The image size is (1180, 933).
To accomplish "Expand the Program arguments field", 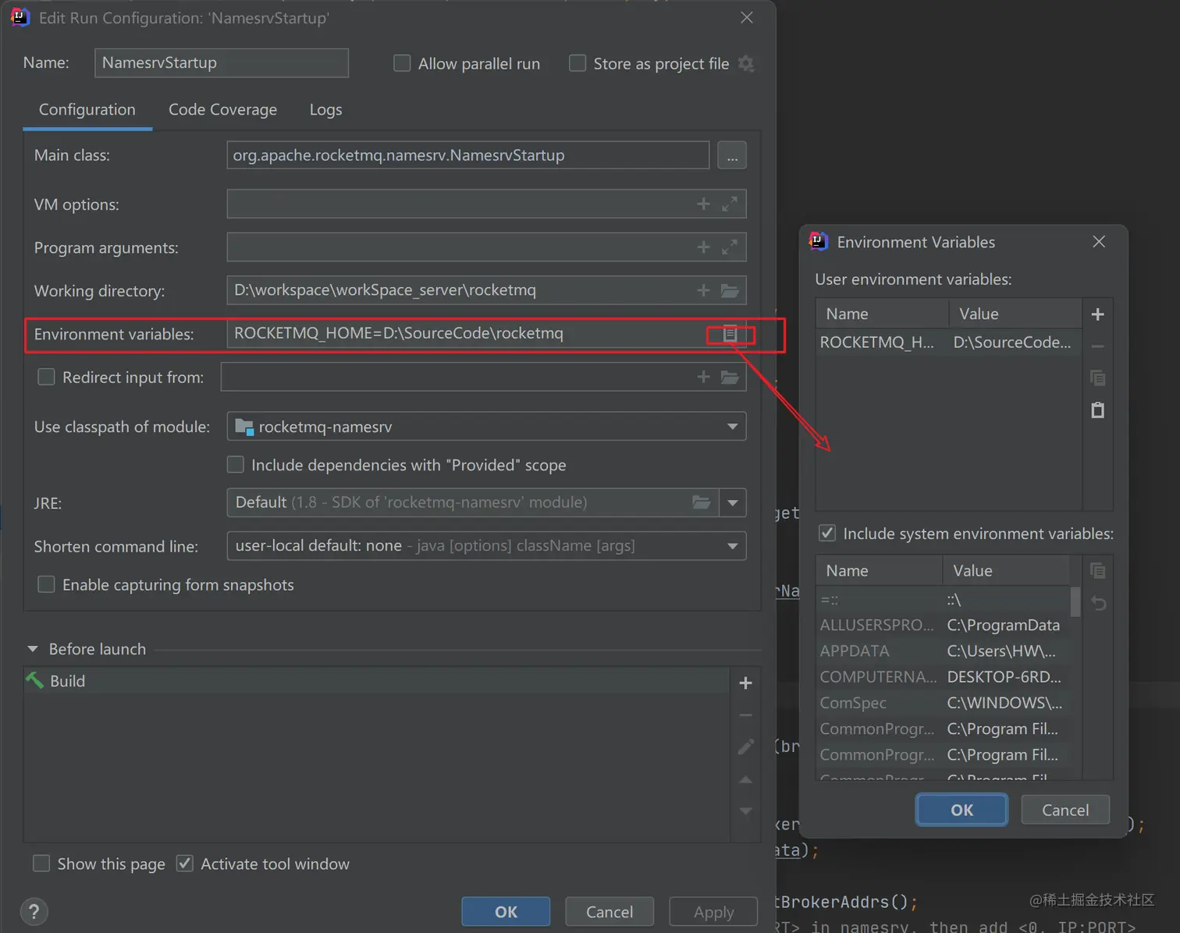I will click(x=730, y=247).
